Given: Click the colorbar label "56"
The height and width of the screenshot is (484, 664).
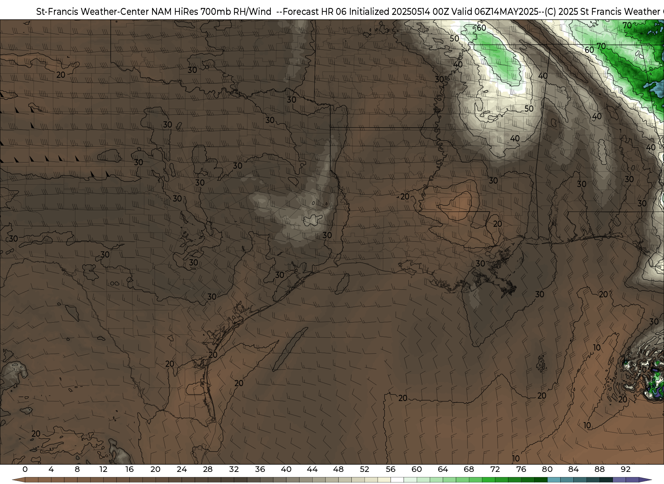Looking at the screenshot, I should tap(390, 469).
